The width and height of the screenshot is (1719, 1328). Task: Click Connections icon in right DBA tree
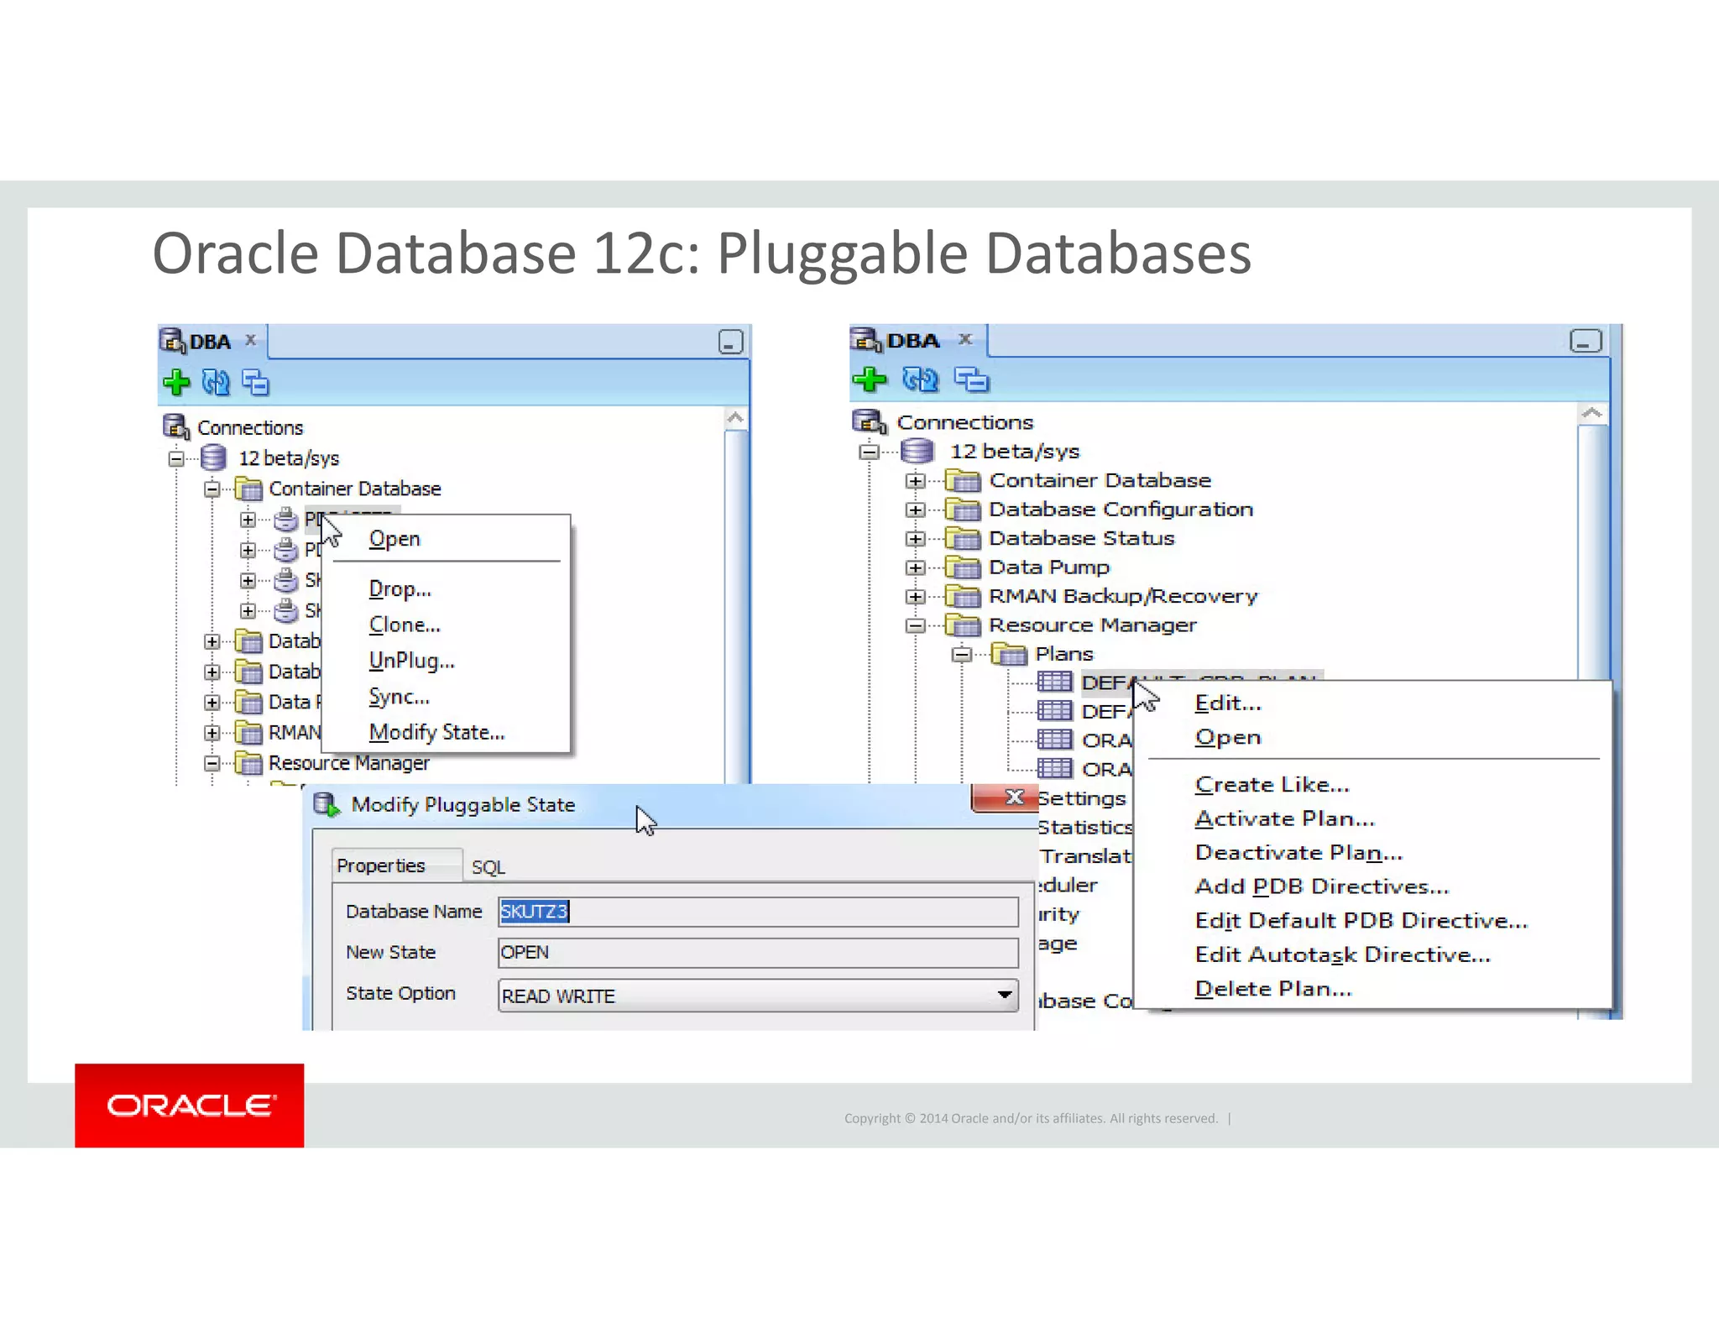pos(870,421)
